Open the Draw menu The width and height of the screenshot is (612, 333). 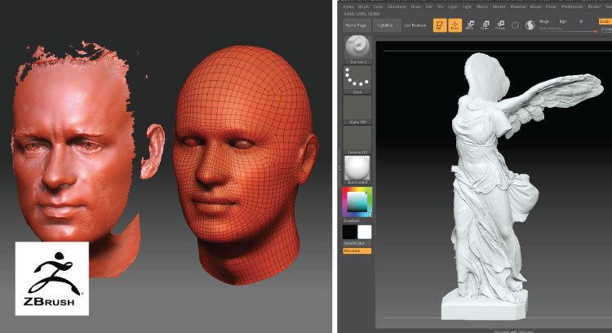click(416, 7)
